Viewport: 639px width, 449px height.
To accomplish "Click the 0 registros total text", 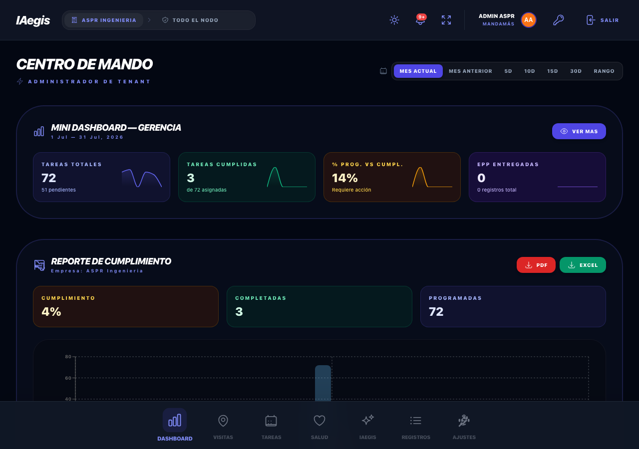I will (497, 190).
